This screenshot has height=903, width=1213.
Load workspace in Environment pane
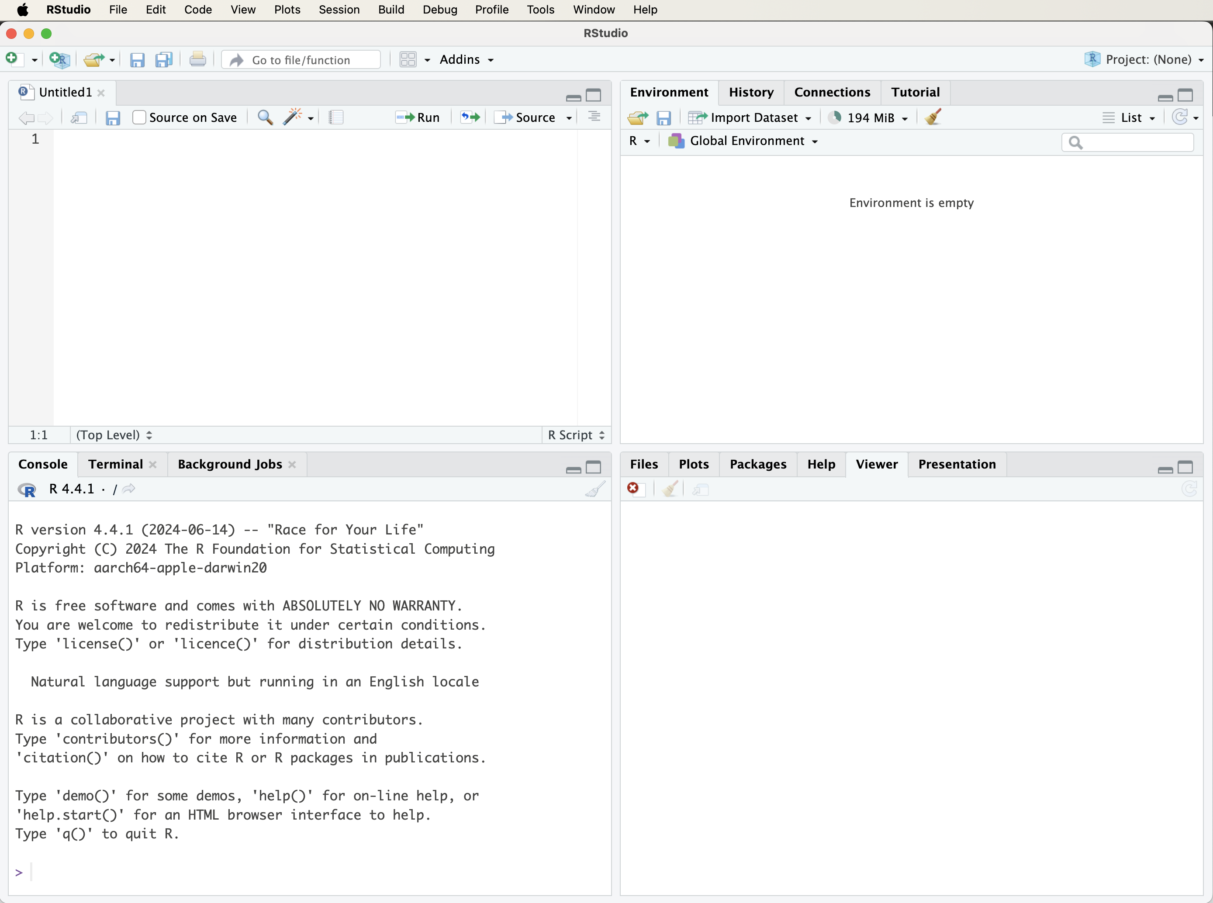[637, 117]
